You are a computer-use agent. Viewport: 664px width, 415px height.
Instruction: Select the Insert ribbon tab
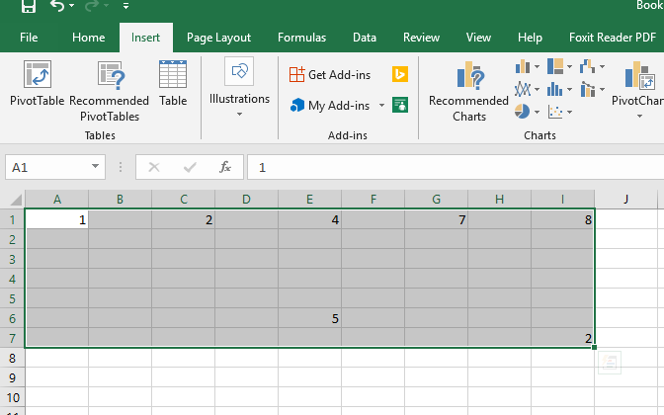145,38
